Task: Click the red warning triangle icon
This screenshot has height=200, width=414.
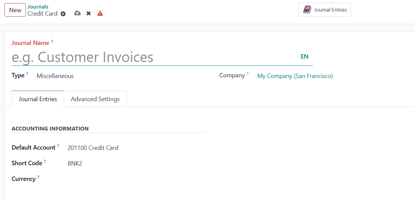Action: click(x=100, y=14)
